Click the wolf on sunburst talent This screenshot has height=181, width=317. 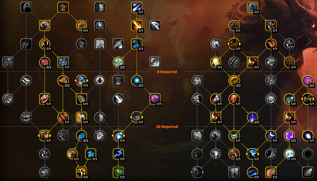pyautogui.click(x=81, y=117)
